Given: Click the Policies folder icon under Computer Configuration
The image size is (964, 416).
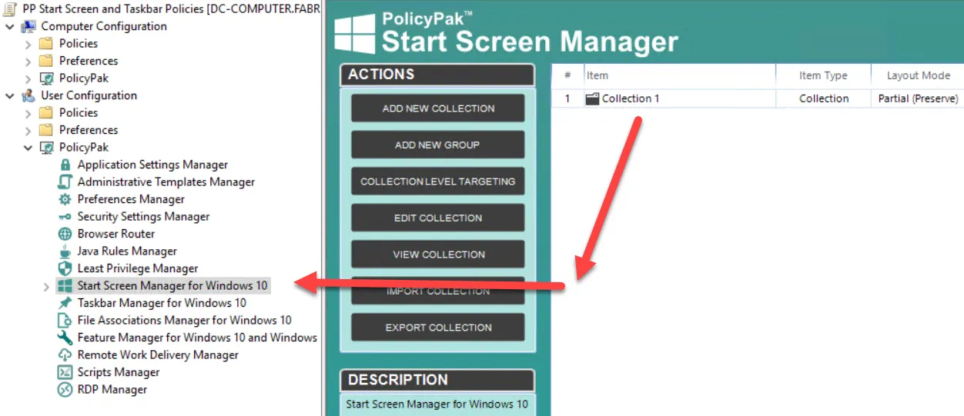Looking at the screenshot, I should (x=47, y=44).
